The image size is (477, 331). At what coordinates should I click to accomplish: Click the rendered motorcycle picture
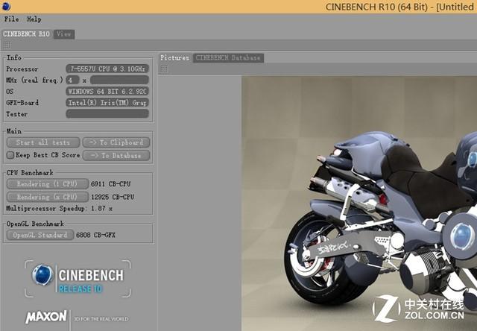(x=359, y=204)
